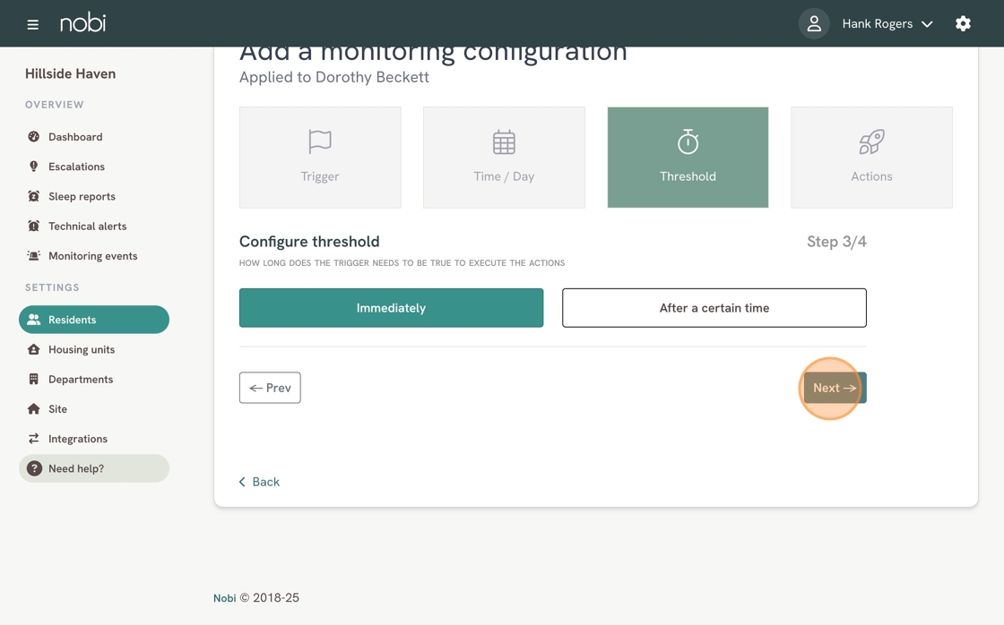This screenshot has height=625, width=1004.
Task: Click the user avatar icon
Action: pyautogui.click(x=814, y=23)
